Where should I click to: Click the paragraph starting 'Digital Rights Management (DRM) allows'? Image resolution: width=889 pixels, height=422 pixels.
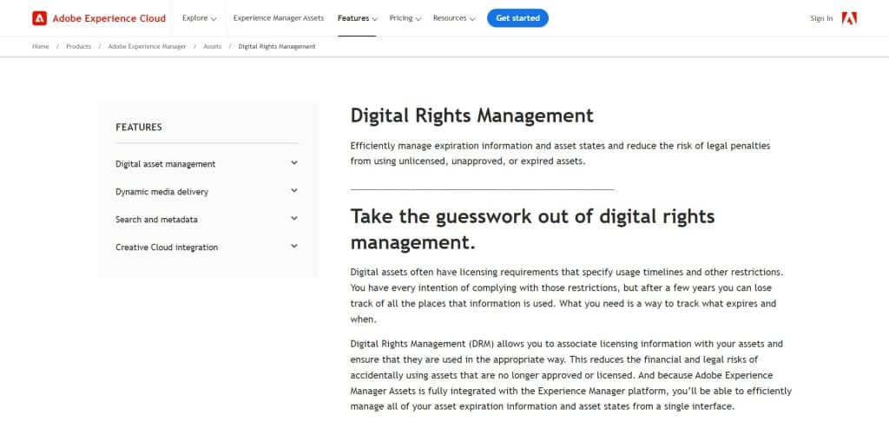pos(571,375)
